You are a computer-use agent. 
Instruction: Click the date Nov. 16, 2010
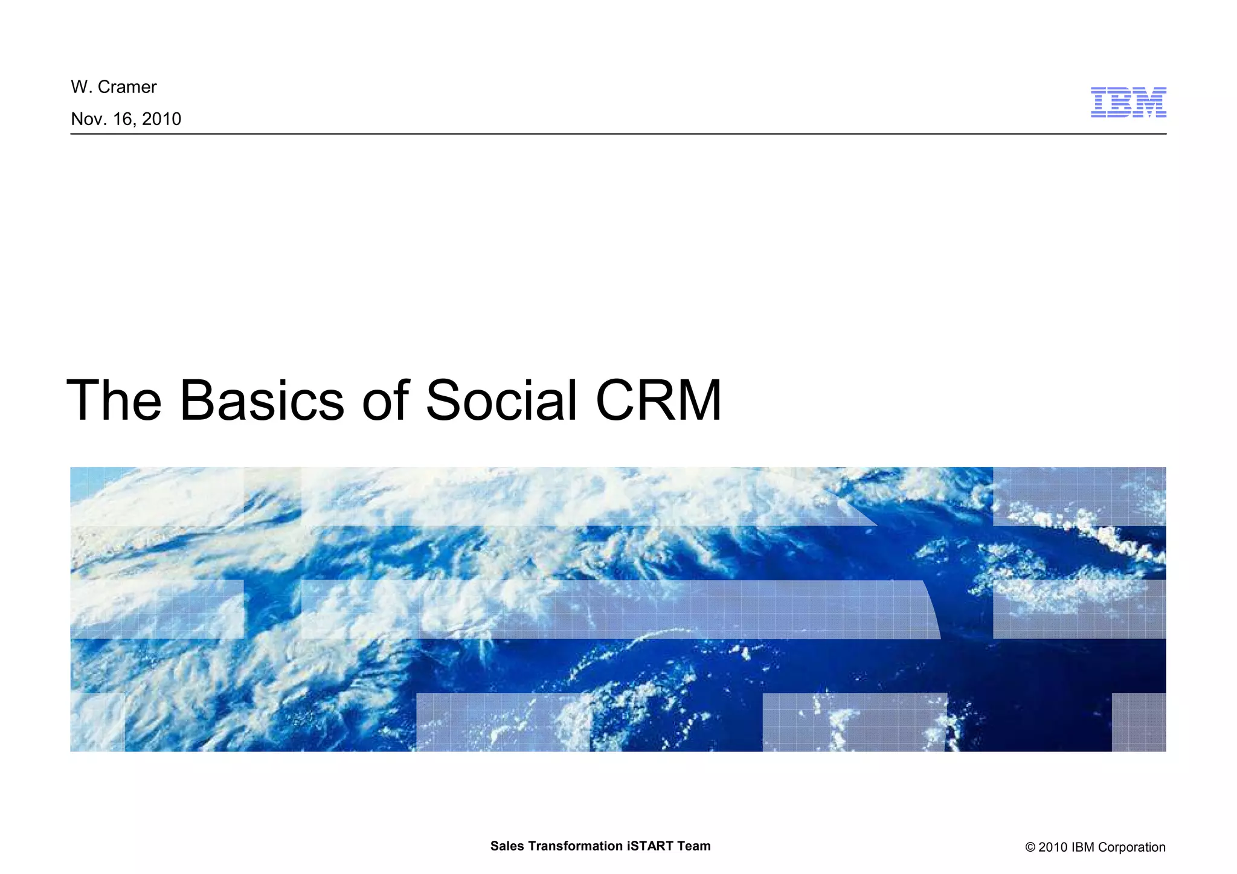[126, 119]
